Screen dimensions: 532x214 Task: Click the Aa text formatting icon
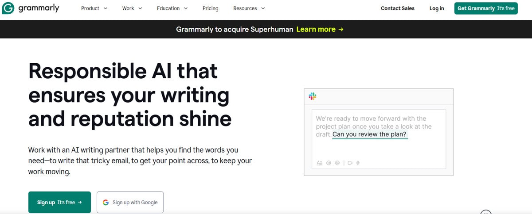(x=319, y=163)
